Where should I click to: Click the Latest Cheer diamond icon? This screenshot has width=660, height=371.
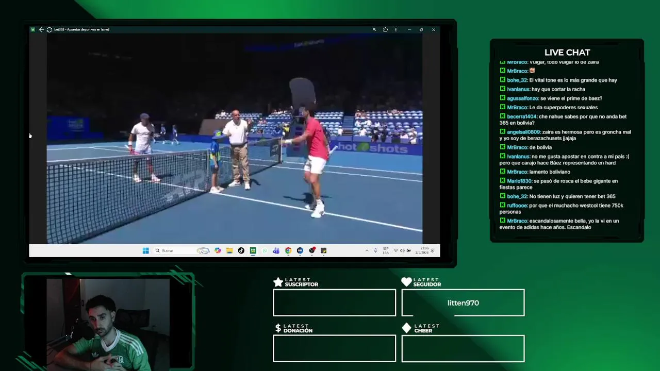click(406, 328)
